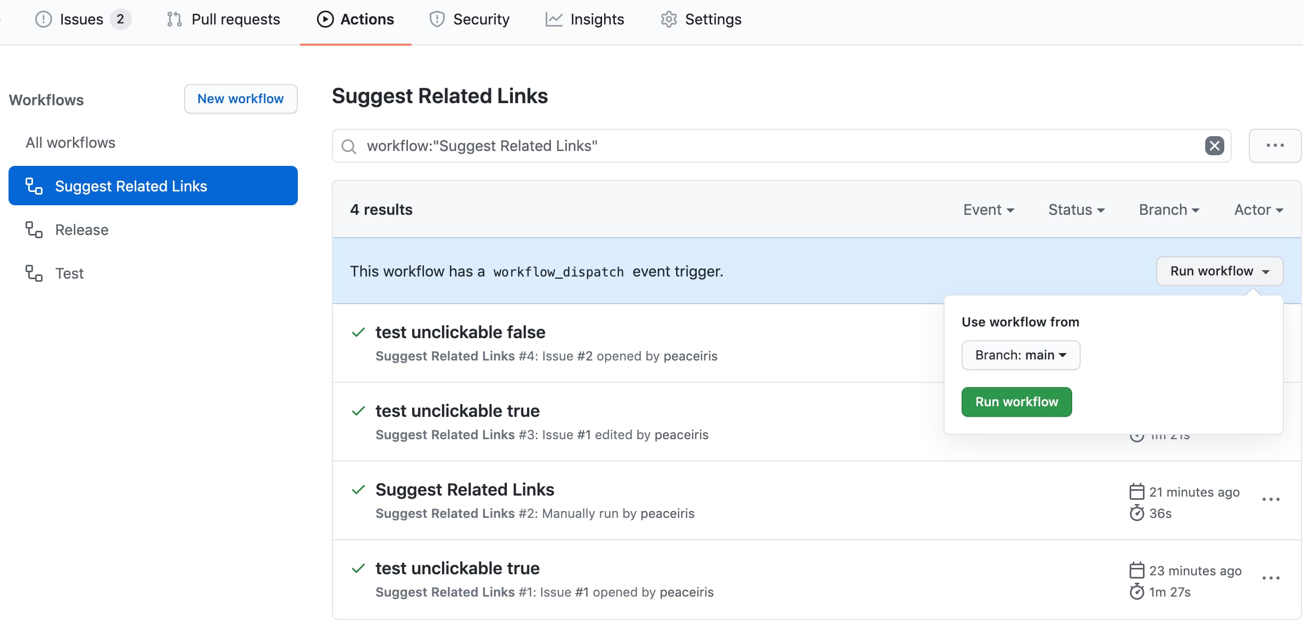Click the New workflow button
Viewport: 1303px width, 637px height.
click(240, 99)
